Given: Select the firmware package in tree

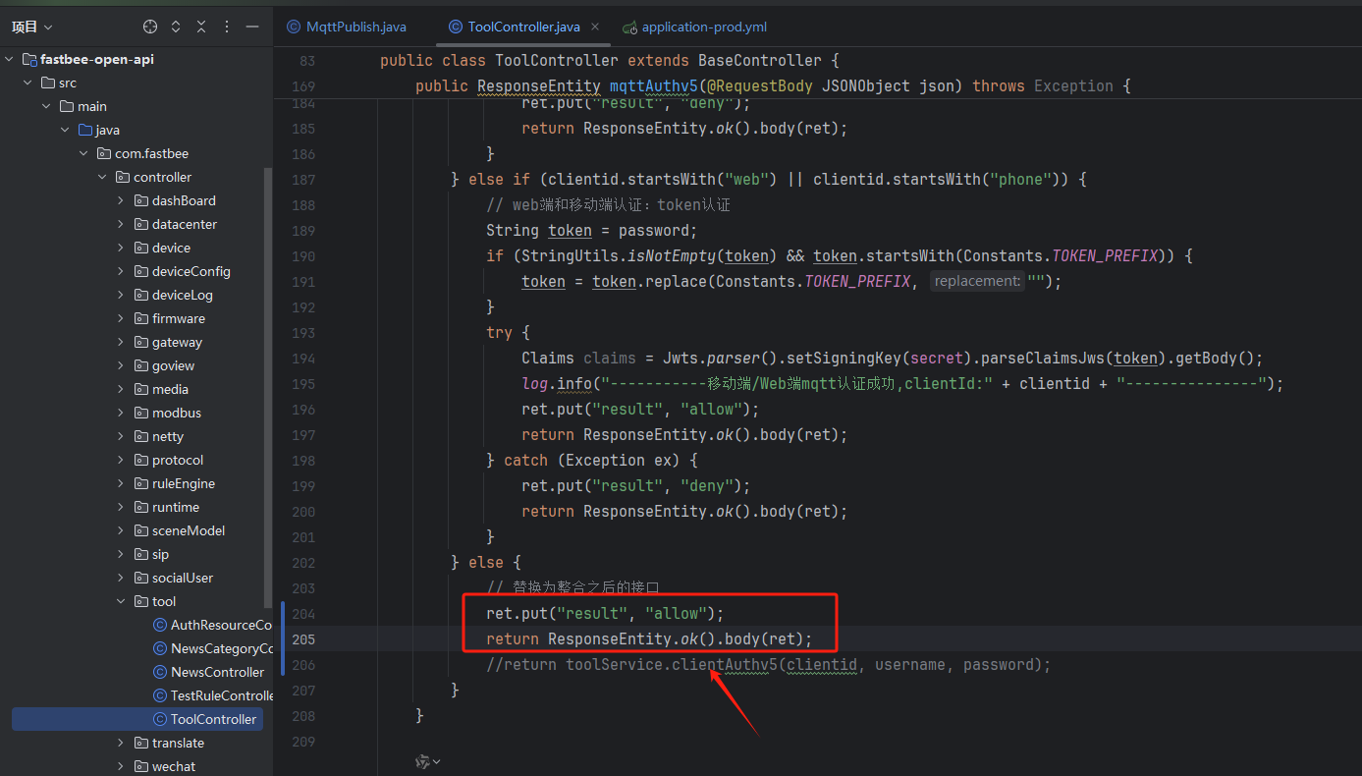Looking at the screenshot, I should coord(179,318).
